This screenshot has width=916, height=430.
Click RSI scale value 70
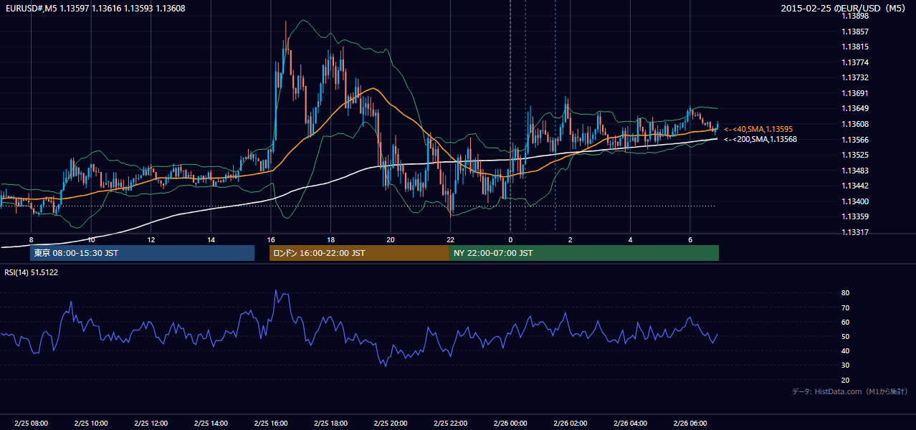[x=846, y=307]
